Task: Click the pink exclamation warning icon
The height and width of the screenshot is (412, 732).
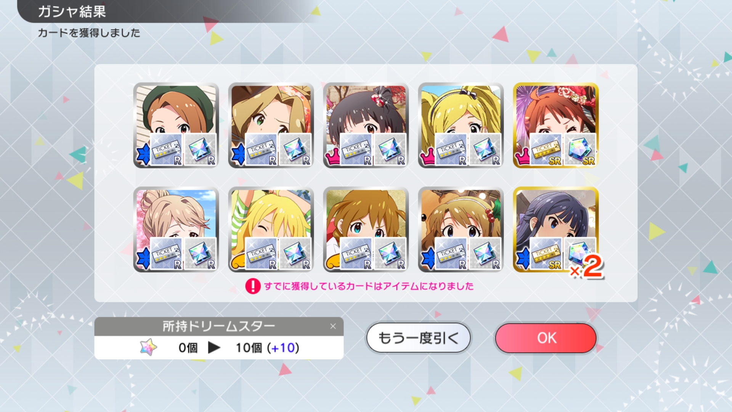Action: click(253, 286)
